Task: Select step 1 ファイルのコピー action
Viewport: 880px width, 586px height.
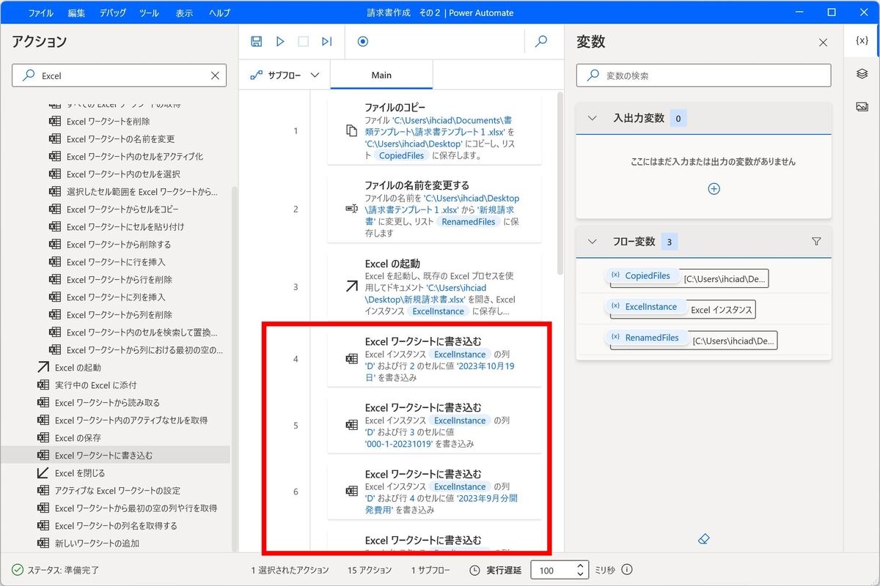Action: click(434, 130)
